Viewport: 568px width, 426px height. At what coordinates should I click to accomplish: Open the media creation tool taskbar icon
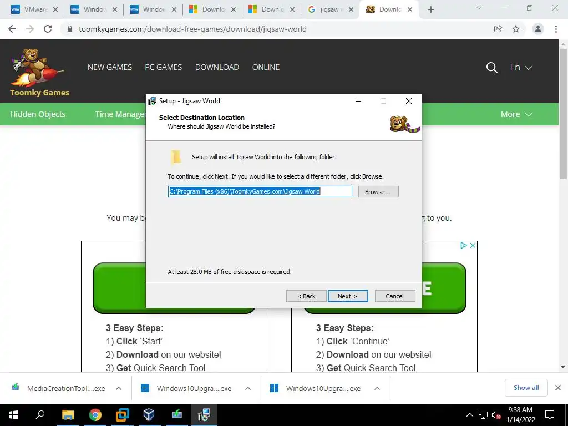point(176,415)
